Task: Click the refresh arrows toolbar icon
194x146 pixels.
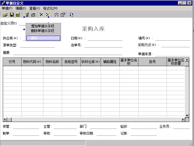Action: pos(71,15)
